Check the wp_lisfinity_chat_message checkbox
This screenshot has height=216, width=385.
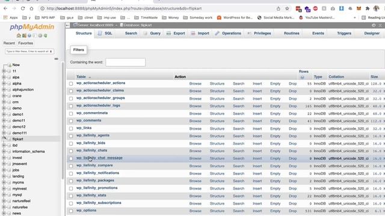pyautogui.click(x=71, y=158)
